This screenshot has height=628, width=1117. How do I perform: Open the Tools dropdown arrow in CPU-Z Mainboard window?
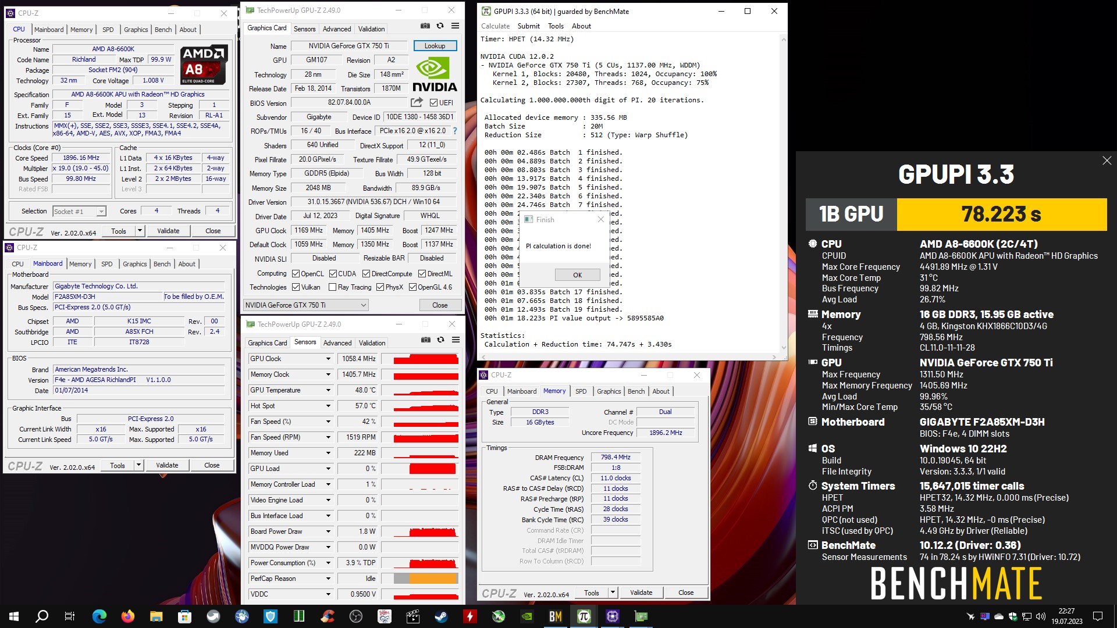[x=138, y=465]
